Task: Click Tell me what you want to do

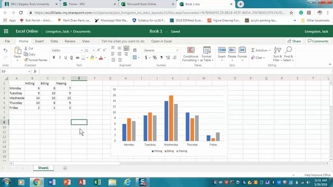Action: [x=123, y=41]
